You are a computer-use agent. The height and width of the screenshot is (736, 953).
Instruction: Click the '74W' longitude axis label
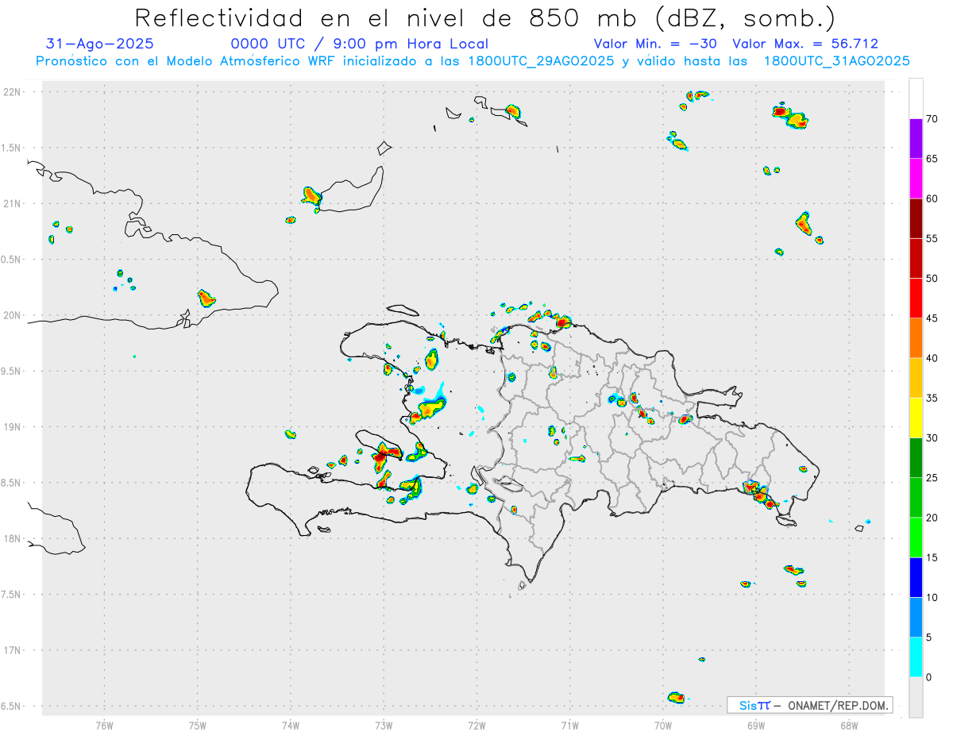[x=291, y=725]
